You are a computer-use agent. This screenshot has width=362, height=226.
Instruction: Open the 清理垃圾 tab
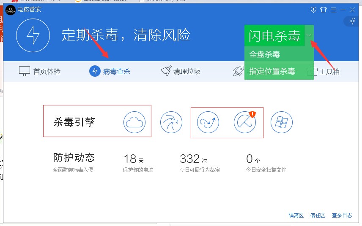[181, 71]
